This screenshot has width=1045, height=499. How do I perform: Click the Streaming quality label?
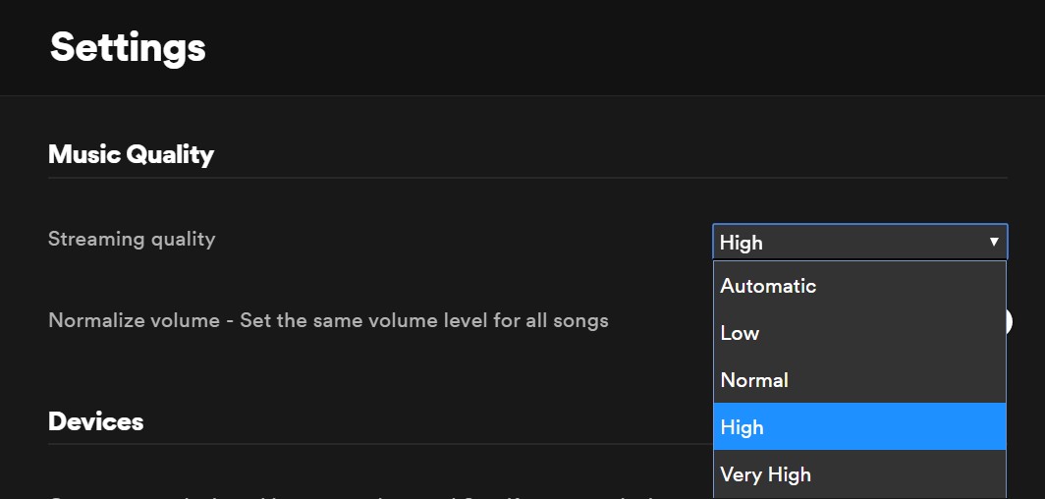(x=132, y=239)
